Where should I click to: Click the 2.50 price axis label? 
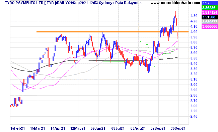click(194, 111)
